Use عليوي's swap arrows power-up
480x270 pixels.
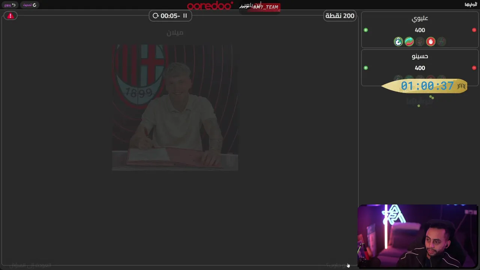(409, 42)
